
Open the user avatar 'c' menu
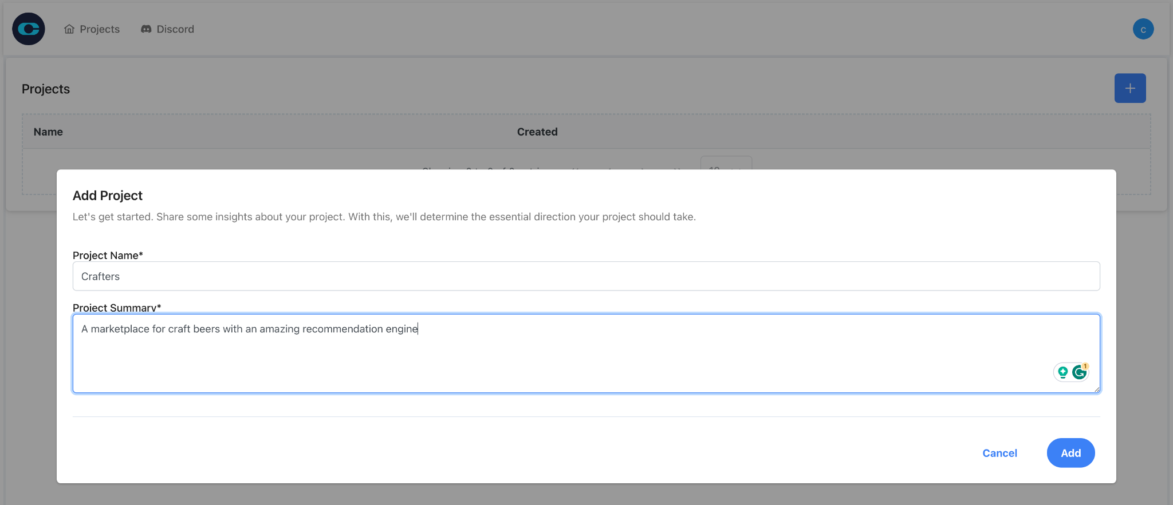click(1143, 29)
